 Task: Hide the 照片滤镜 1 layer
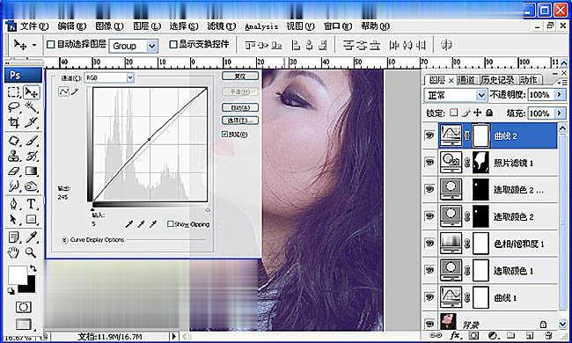pyautogui.click(x=430, y=162)
